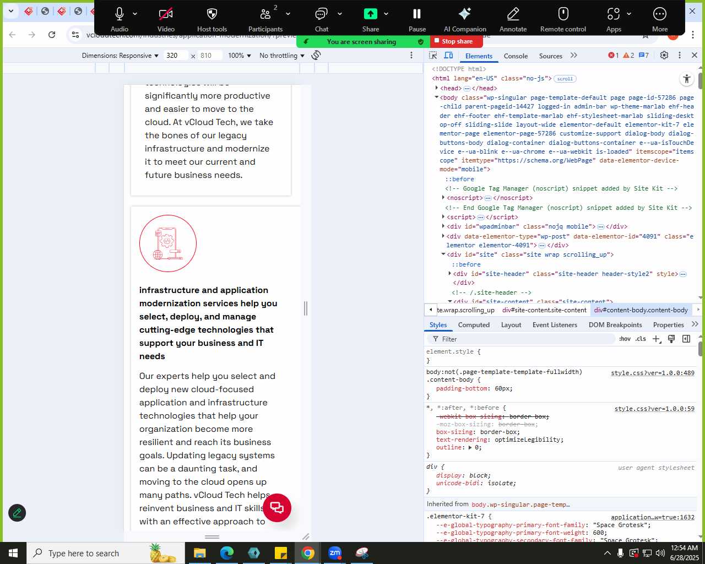Click the issues counter icon
This screenshot has width=705, height=564.
tap(644, 55)
